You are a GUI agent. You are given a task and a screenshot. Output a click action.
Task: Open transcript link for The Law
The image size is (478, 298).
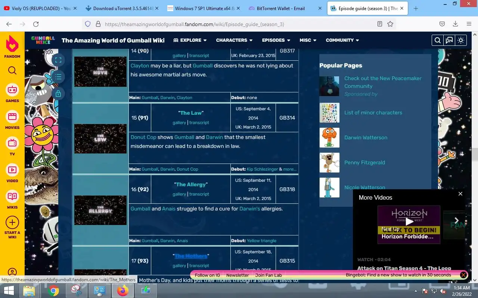[x=199, y=123]
